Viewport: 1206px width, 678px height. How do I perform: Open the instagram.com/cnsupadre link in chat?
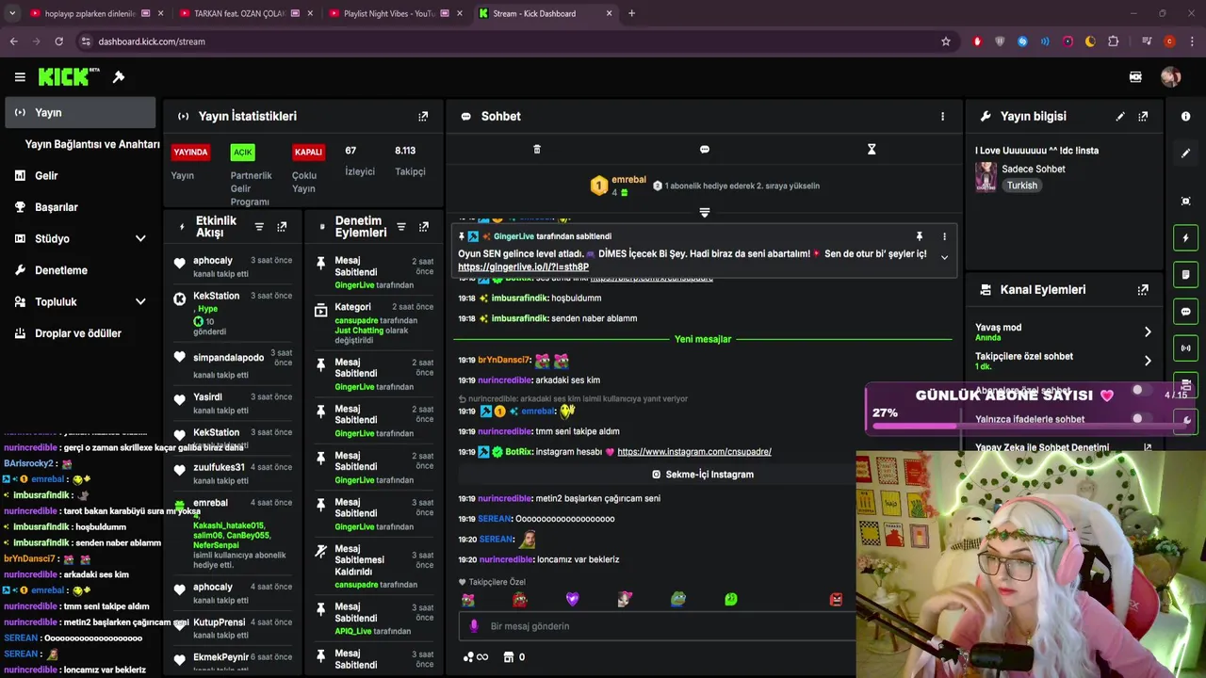[694, 452]
